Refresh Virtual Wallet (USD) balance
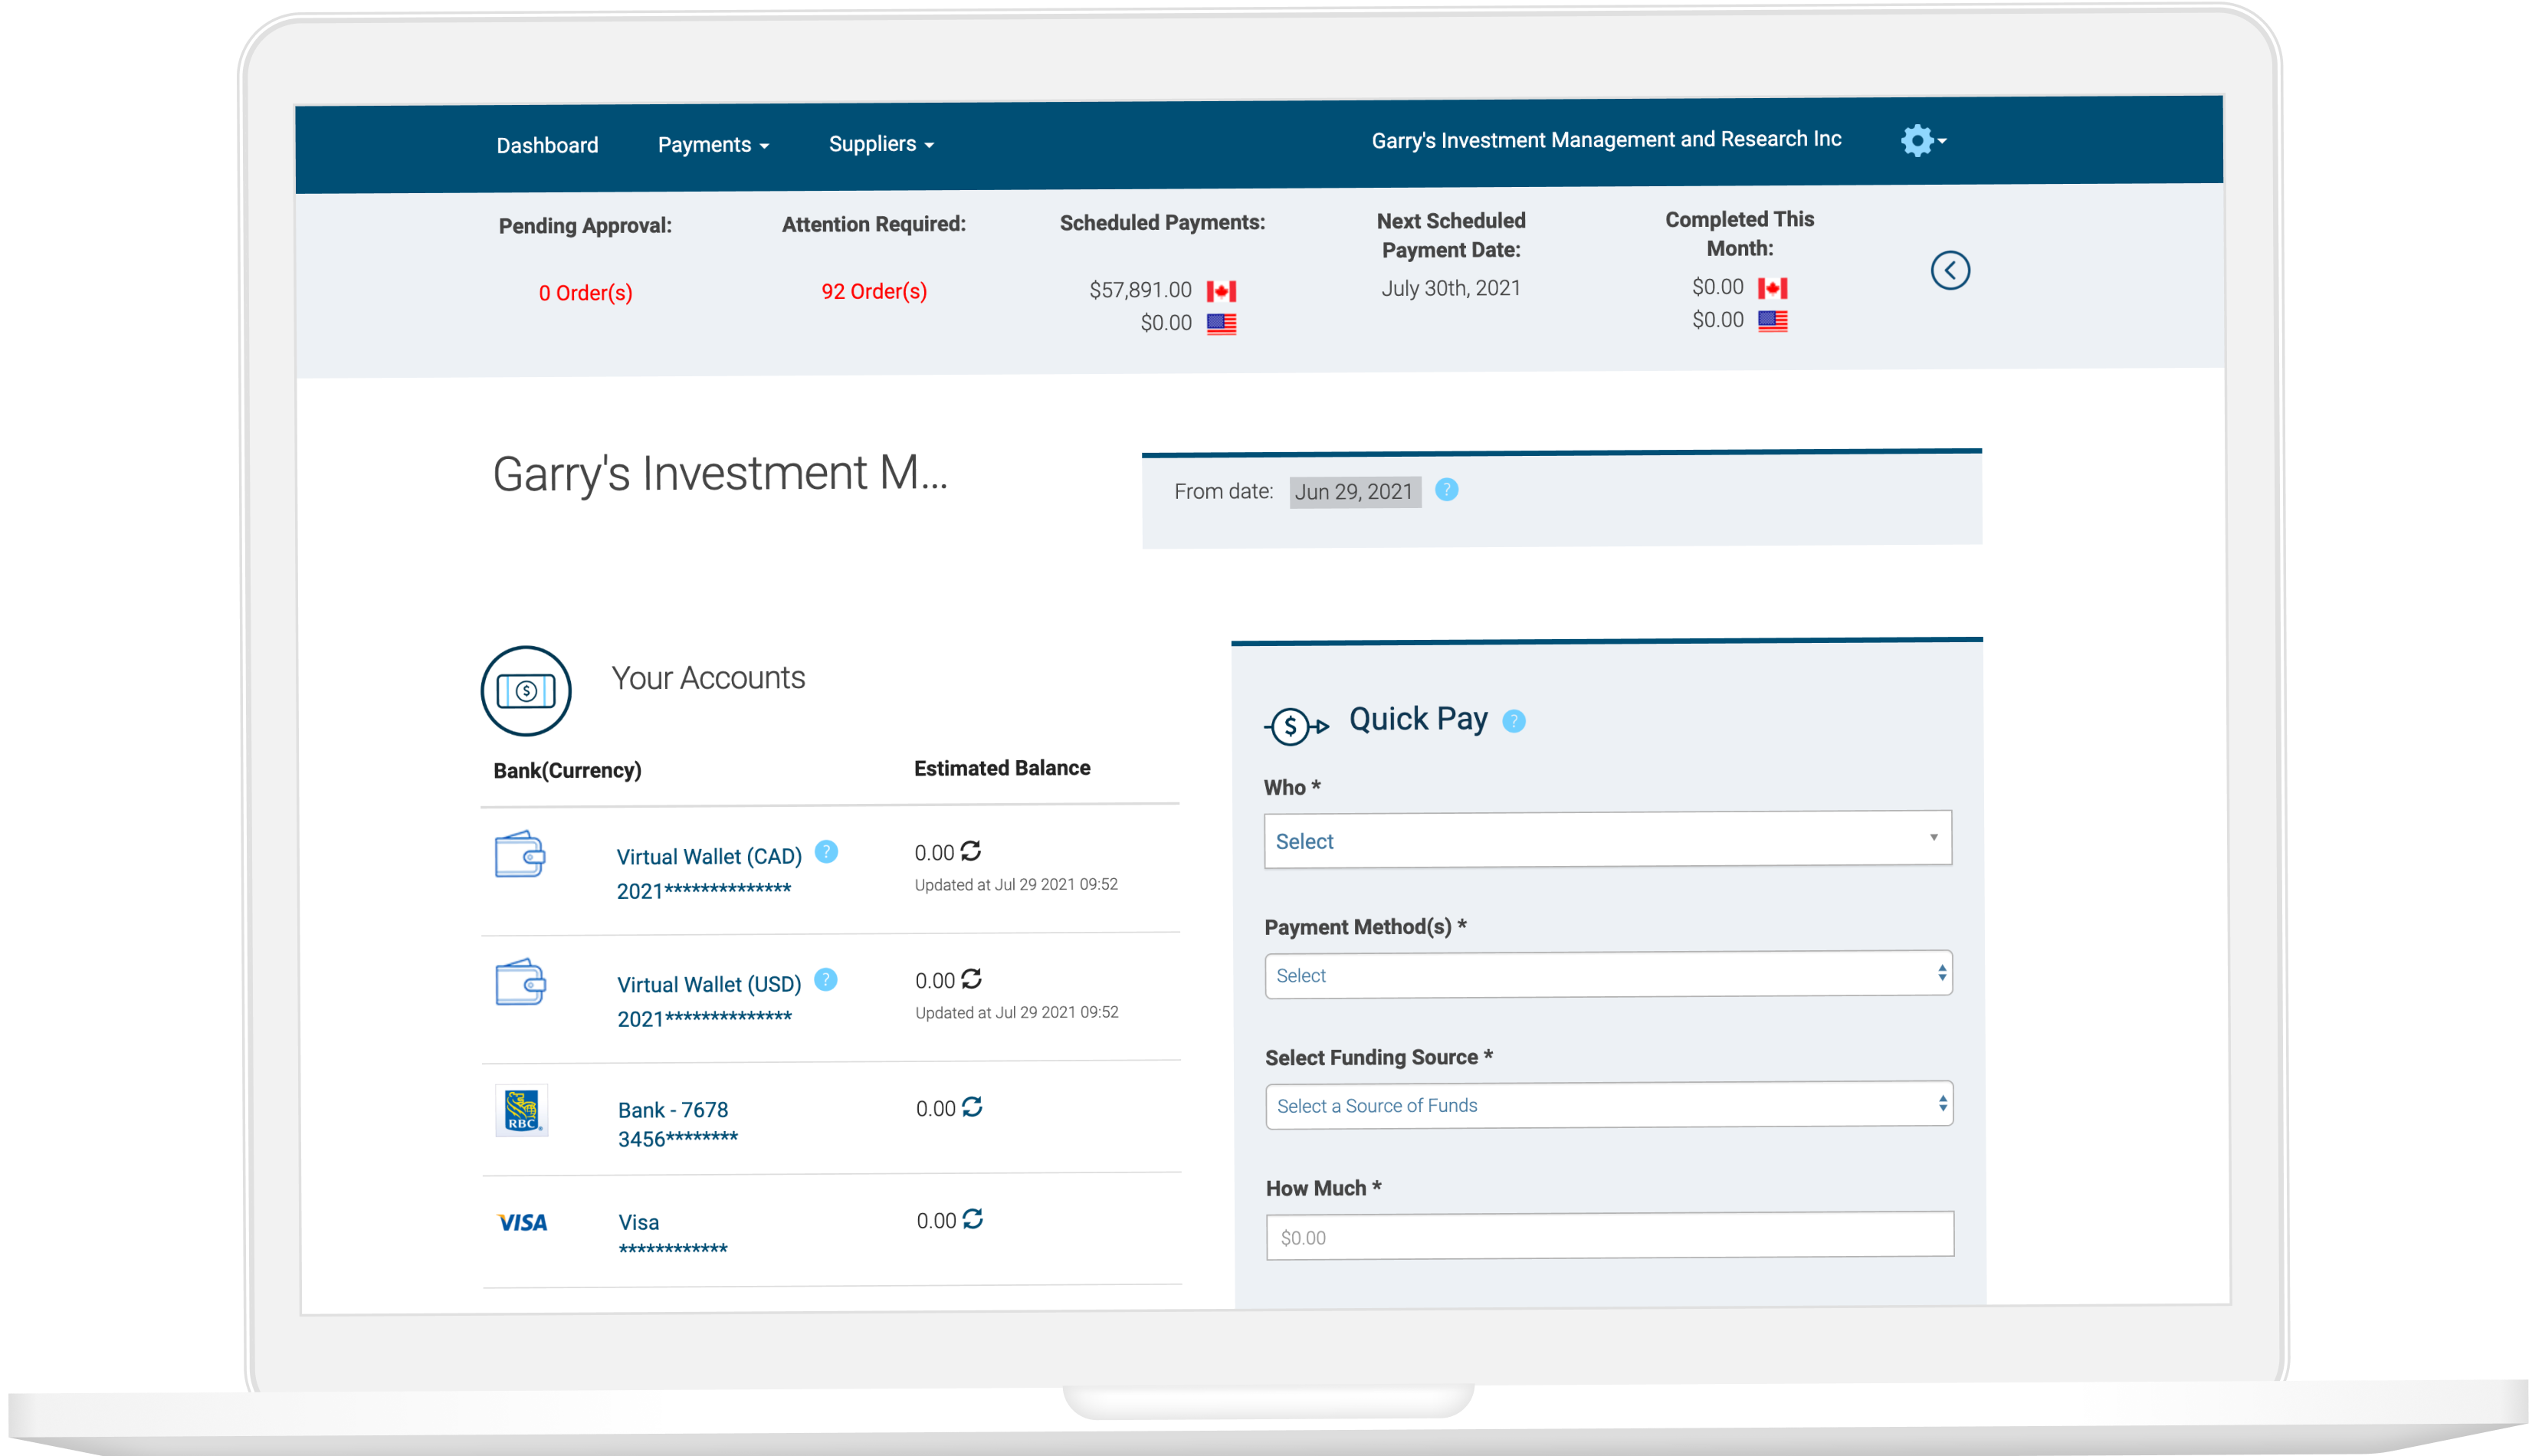This screenshot has width=2529, height=1456. click(x=971, y=979)
